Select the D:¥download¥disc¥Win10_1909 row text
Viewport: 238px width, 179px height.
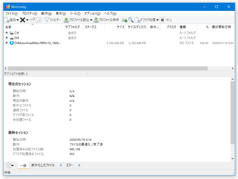point(38,43)
